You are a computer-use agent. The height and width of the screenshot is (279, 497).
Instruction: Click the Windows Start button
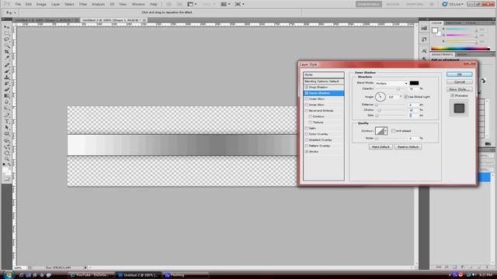click(x=8, y=275)
